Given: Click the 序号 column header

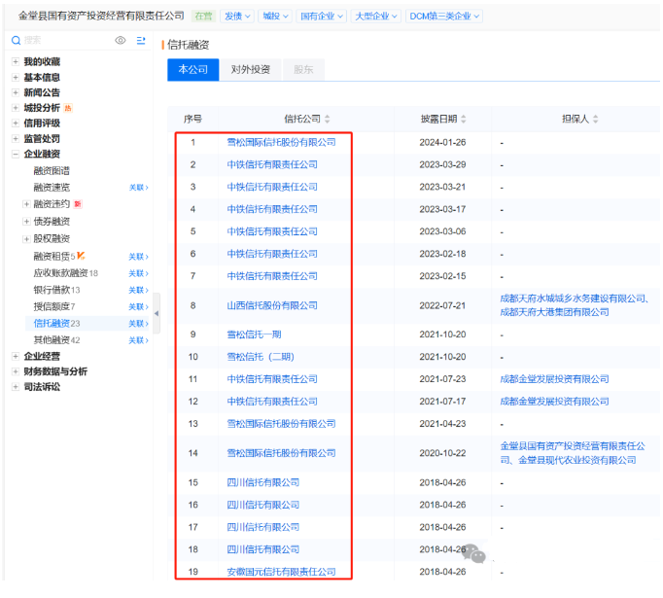Looking at the screenshot, I should pos(192,120).
